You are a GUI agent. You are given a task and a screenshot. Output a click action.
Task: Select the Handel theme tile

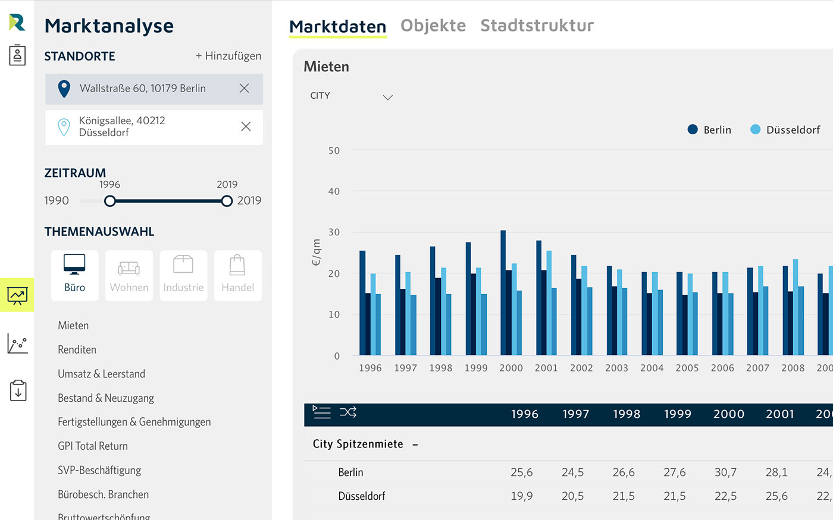pos(238,275)
